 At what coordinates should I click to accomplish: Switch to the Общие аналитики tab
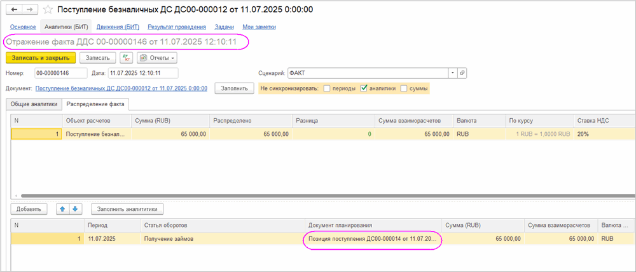click(x=34, y=104)
